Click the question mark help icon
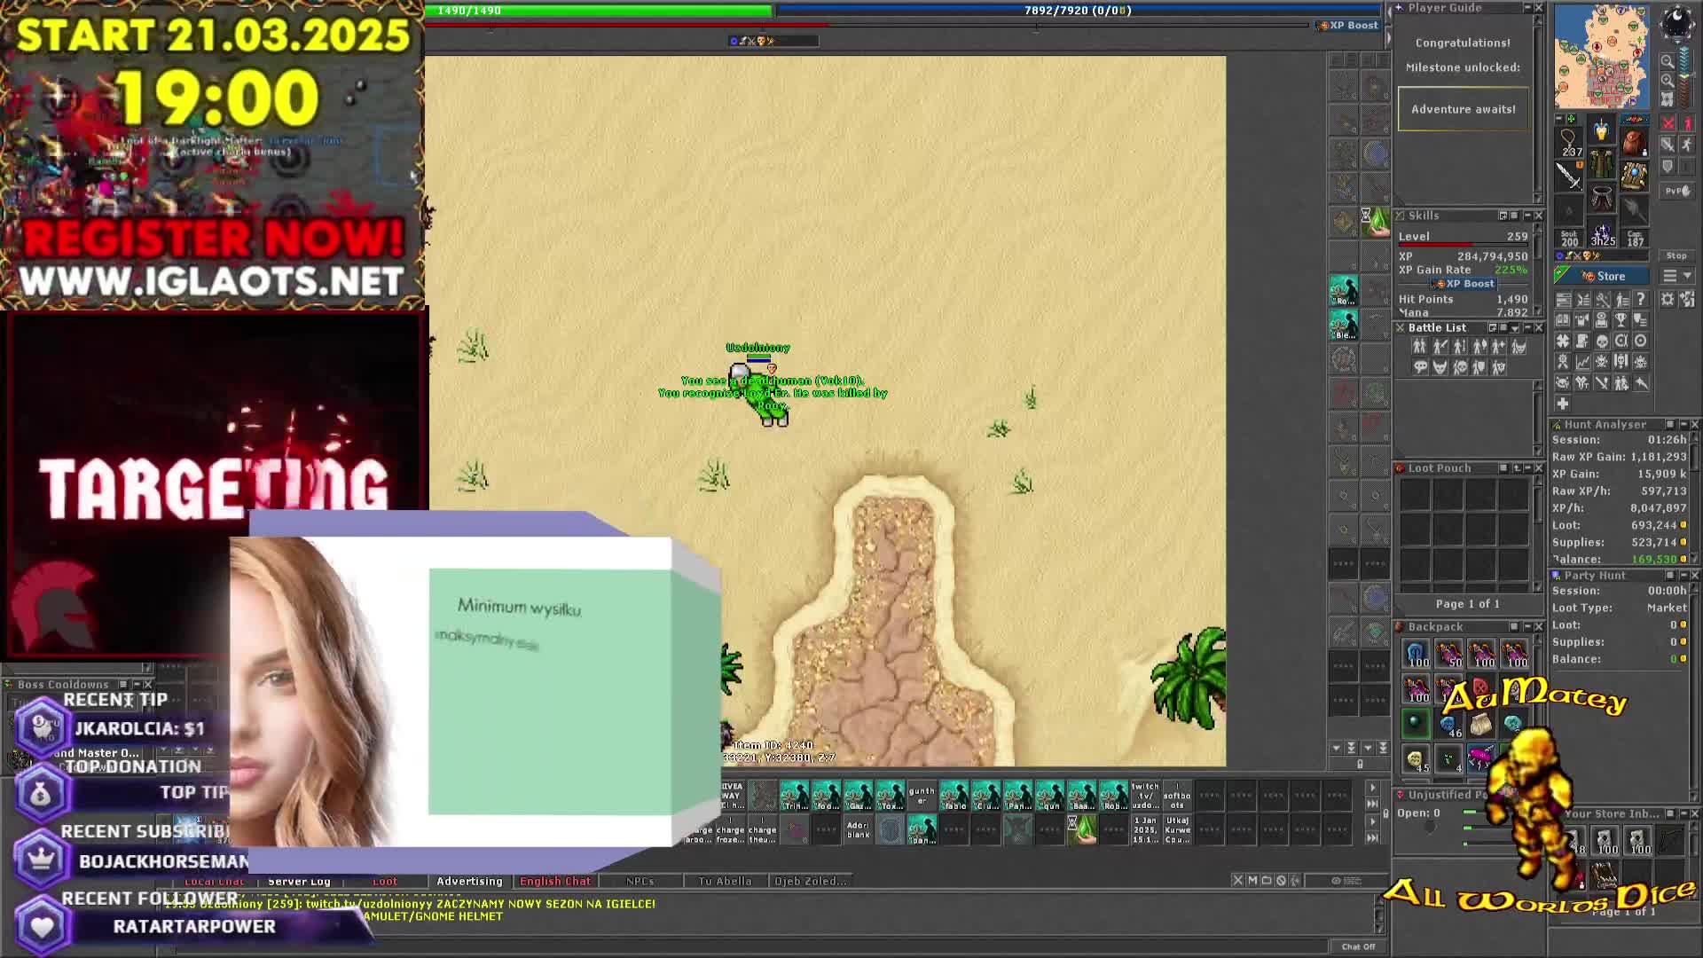1703x958 pixels. coord(1641,299)
